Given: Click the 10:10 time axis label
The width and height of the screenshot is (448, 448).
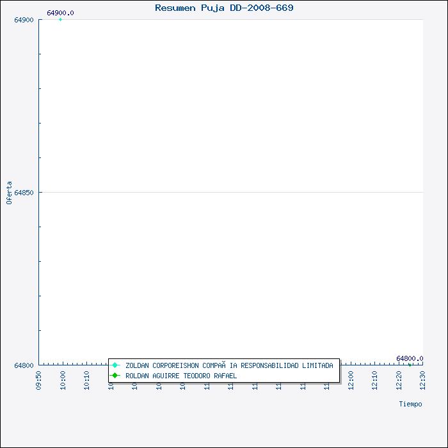Looking at the screenshot, I should tap(87, 379).
